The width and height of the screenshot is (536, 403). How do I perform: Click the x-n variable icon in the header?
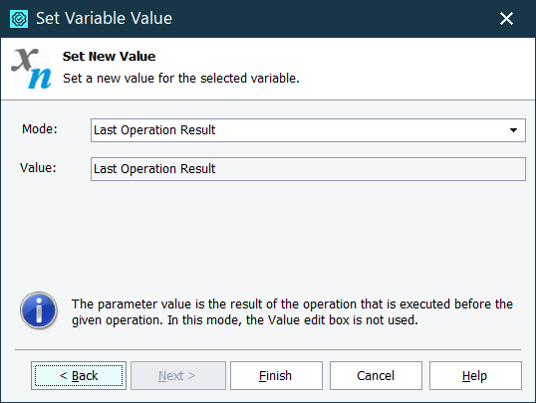32,69
